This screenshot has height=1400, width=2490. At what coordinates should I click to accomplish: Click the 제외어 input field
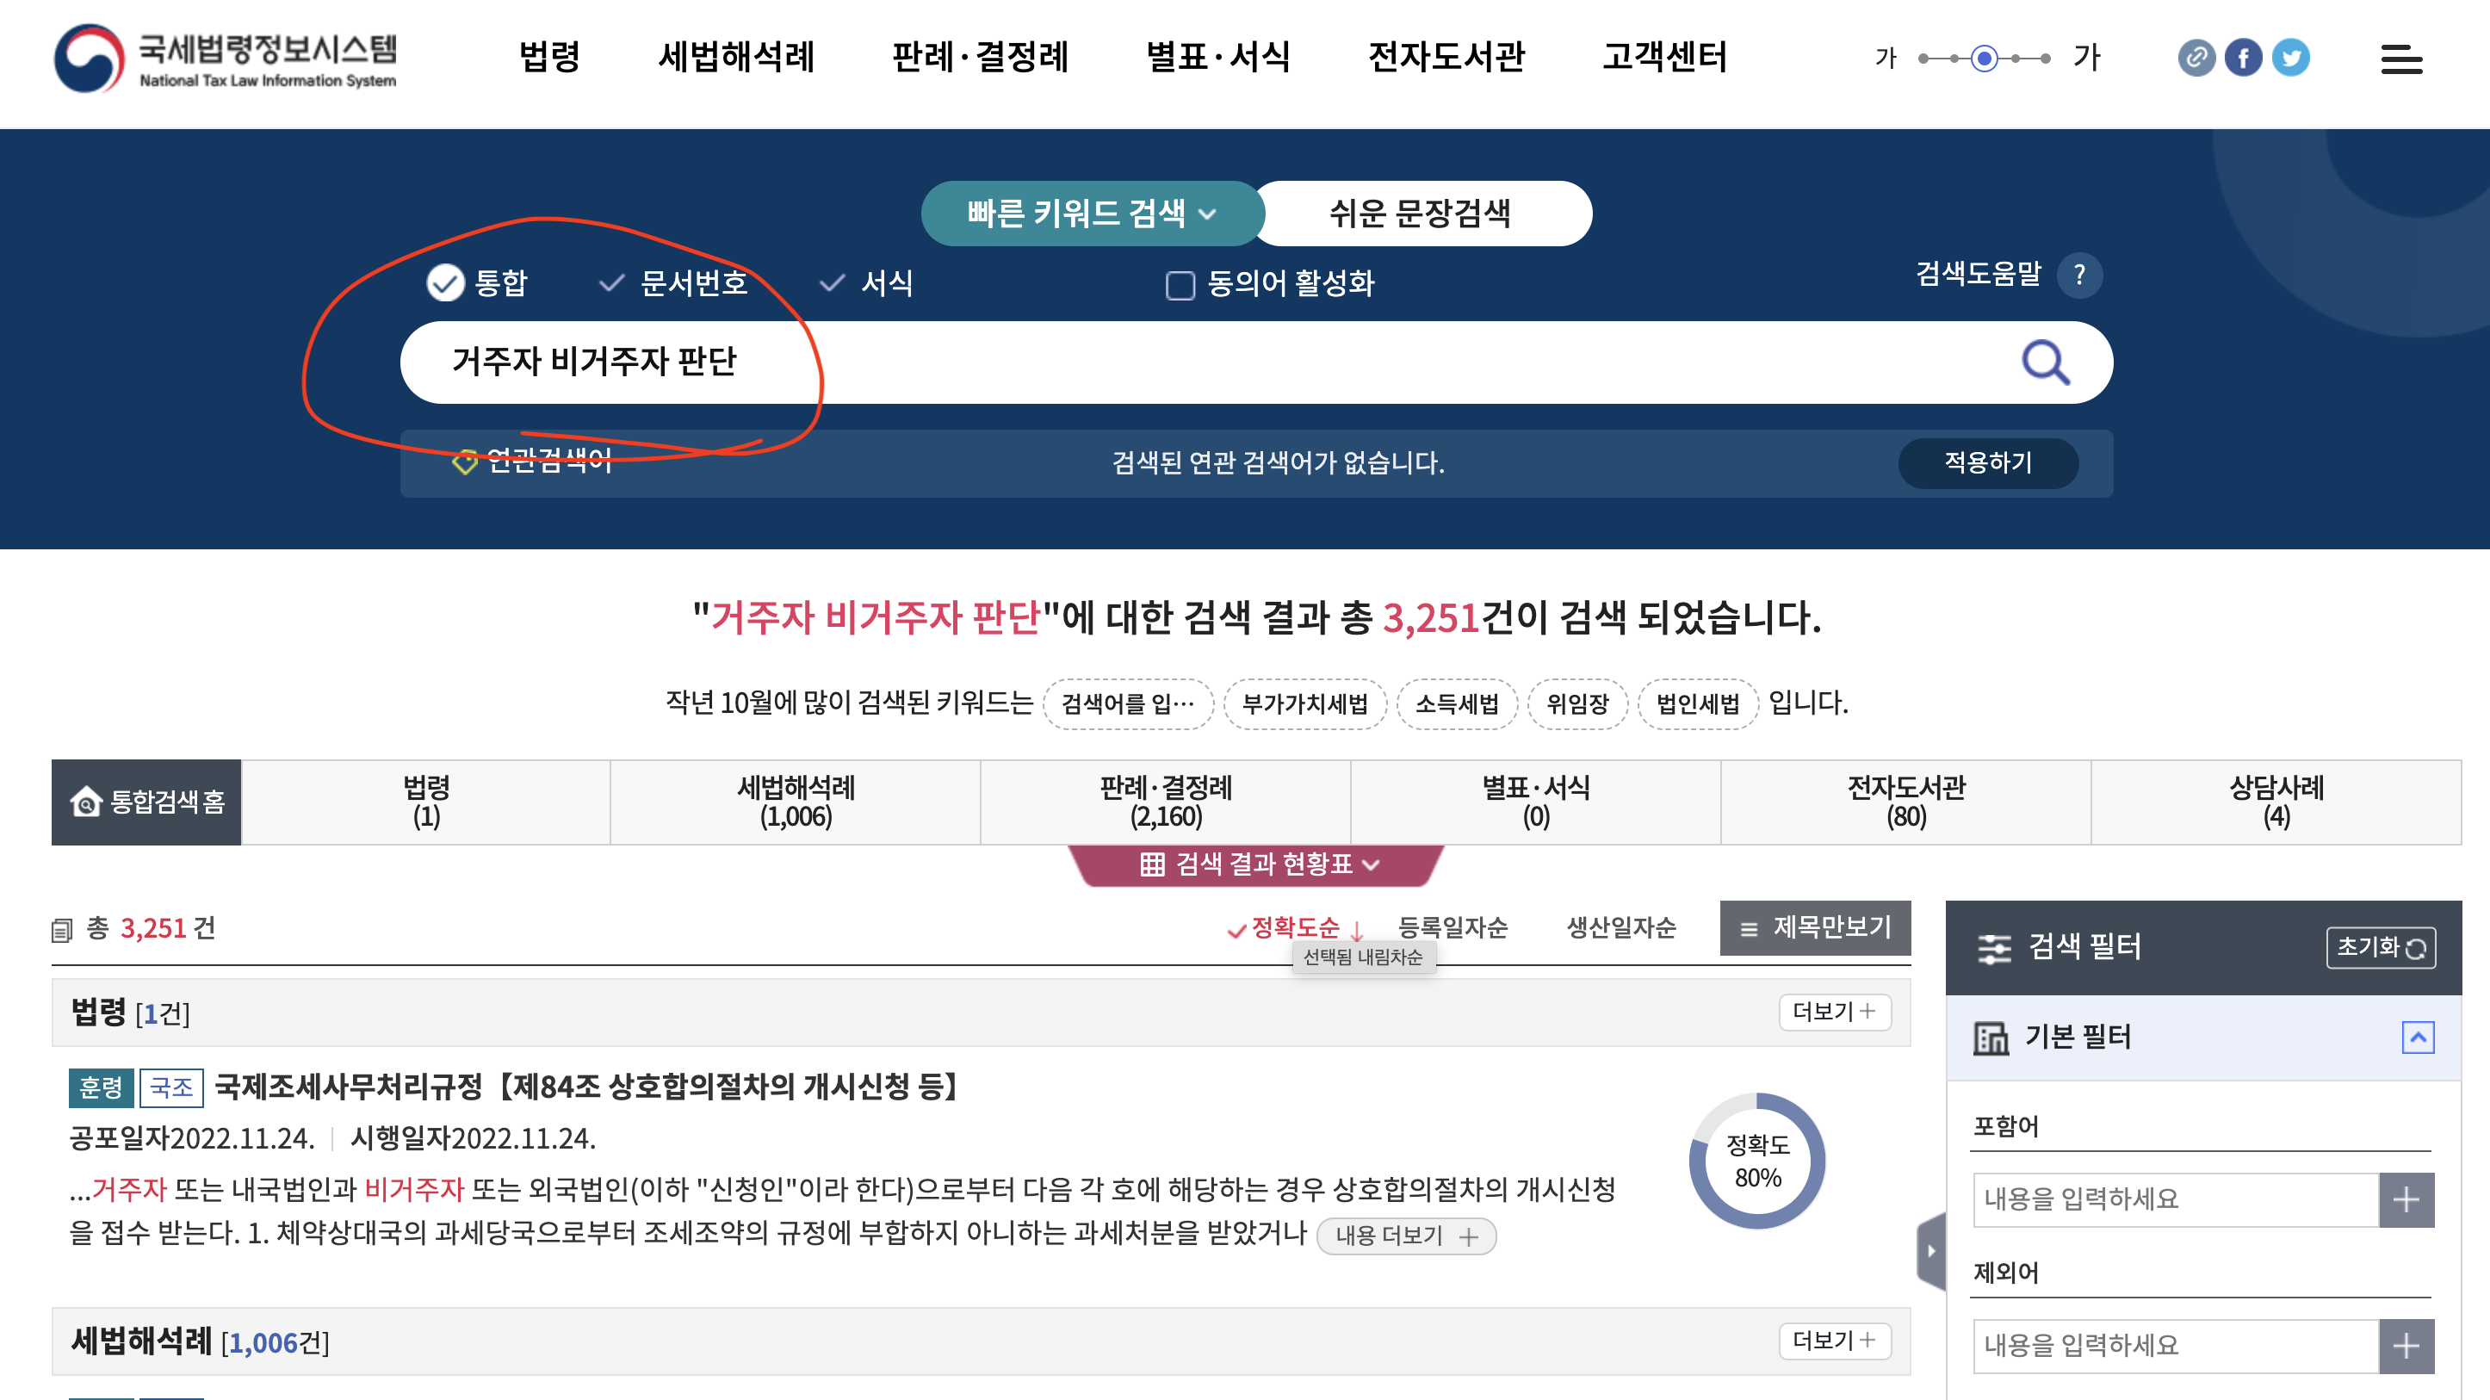point(2175,1345)
